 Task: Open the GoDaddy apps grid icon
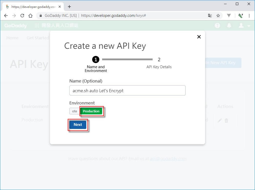[37, 26]
